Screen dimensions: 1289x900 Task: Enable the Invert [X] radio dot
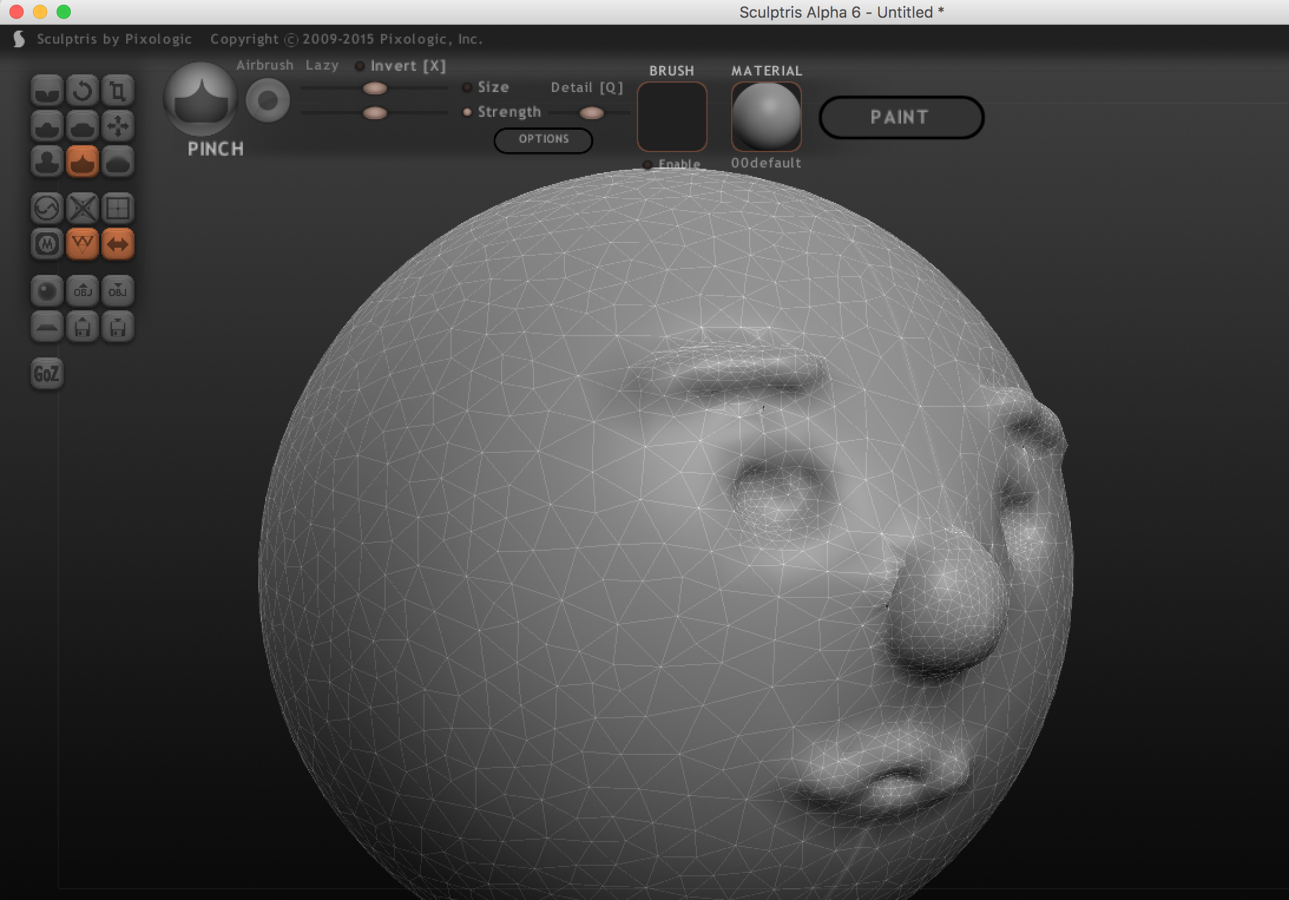pos(360,66)
